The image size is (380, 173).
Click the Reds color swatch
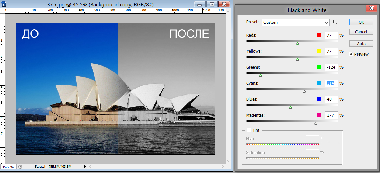319,35
